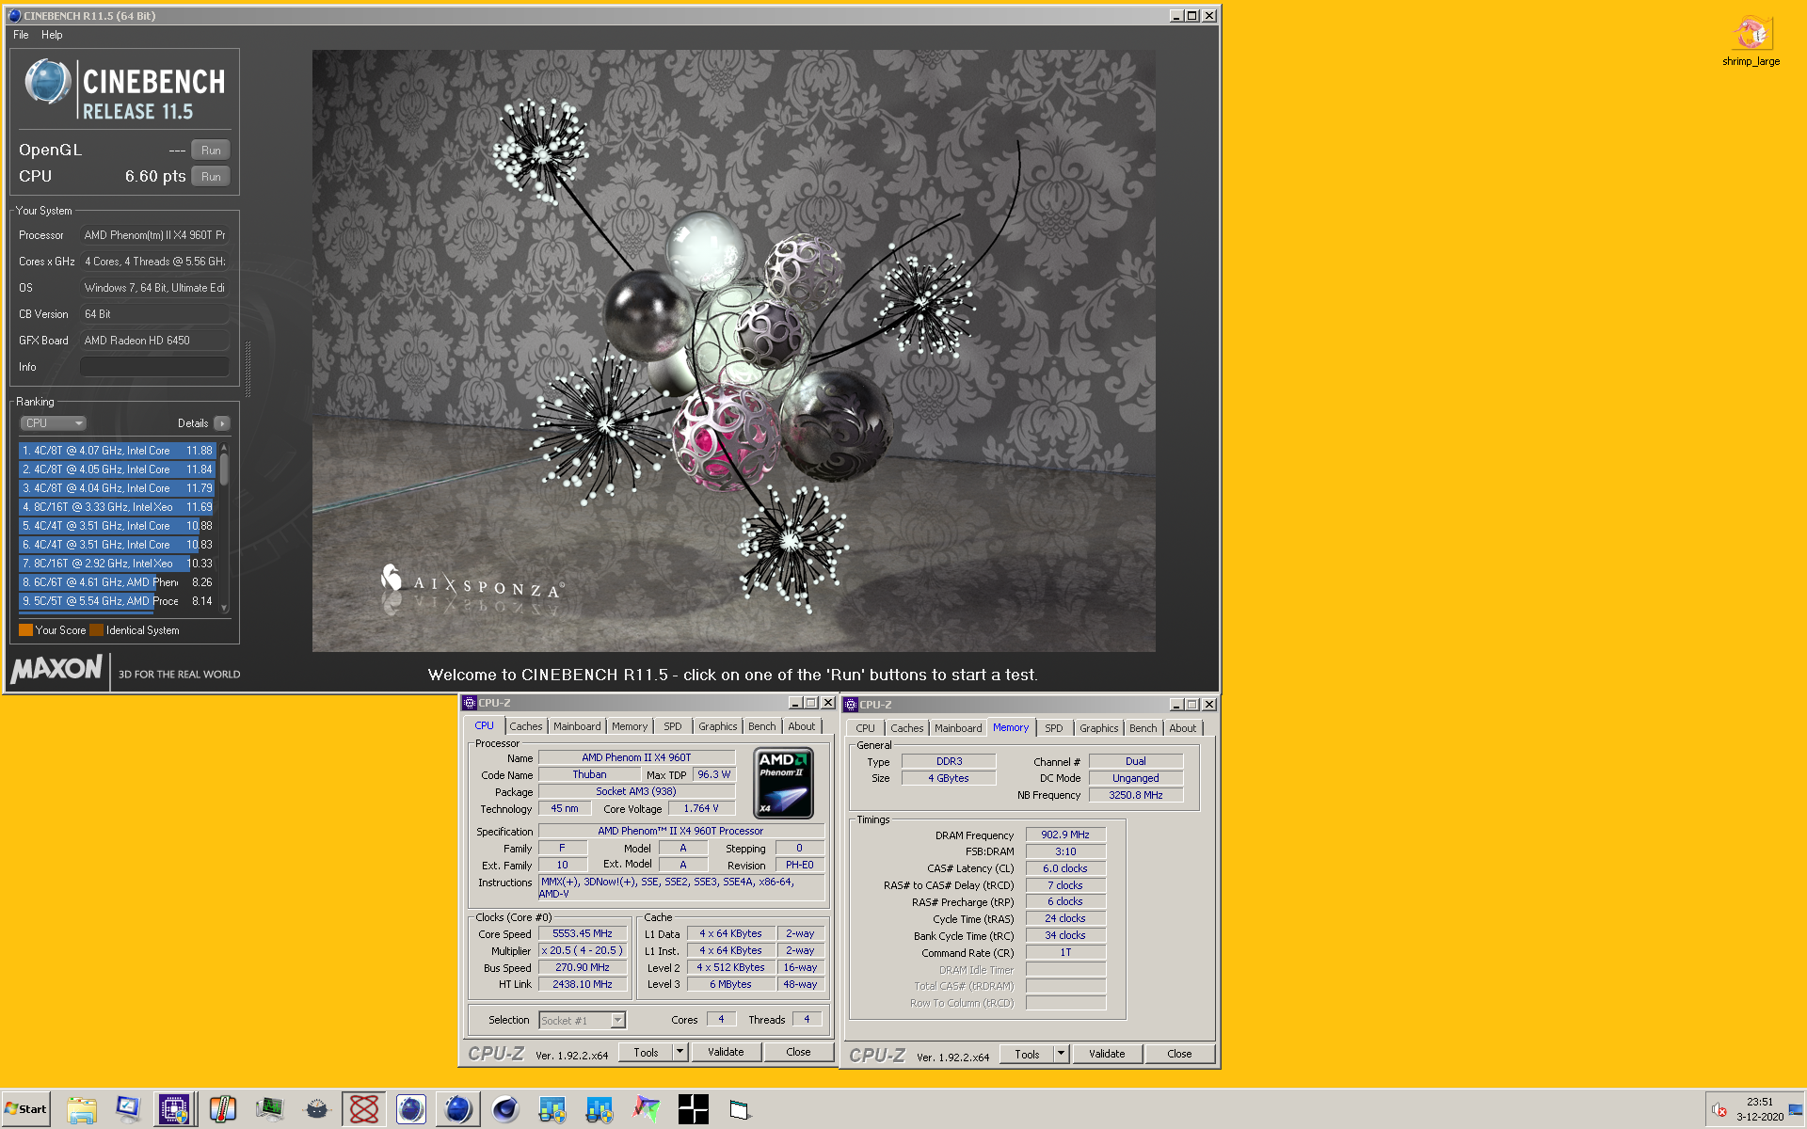
Task: Open Memory tab in left CPU-Z window
Action: coord(630,726)
